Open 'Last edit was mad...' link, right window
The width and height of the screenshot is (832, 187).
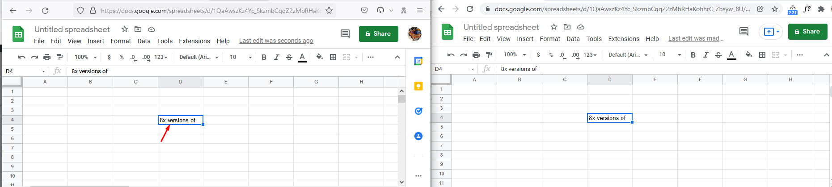[696, 38]
